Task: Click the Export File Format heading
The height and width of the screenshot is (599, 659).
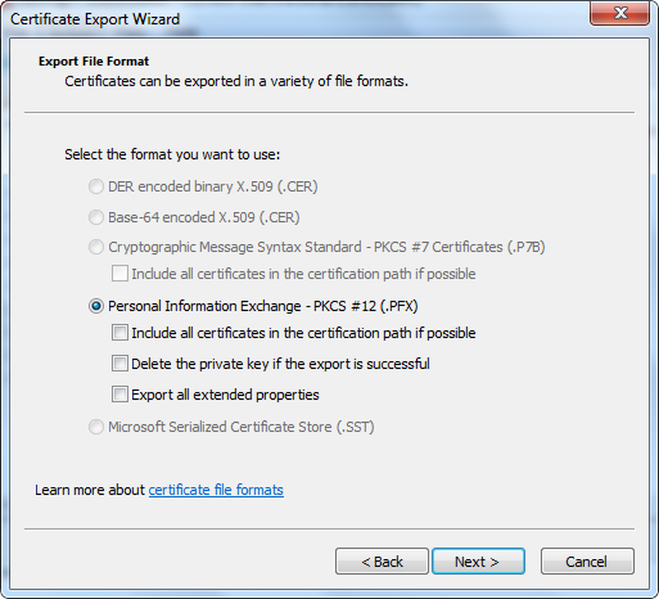Action: pyautogui.click(x=94, y=61)
